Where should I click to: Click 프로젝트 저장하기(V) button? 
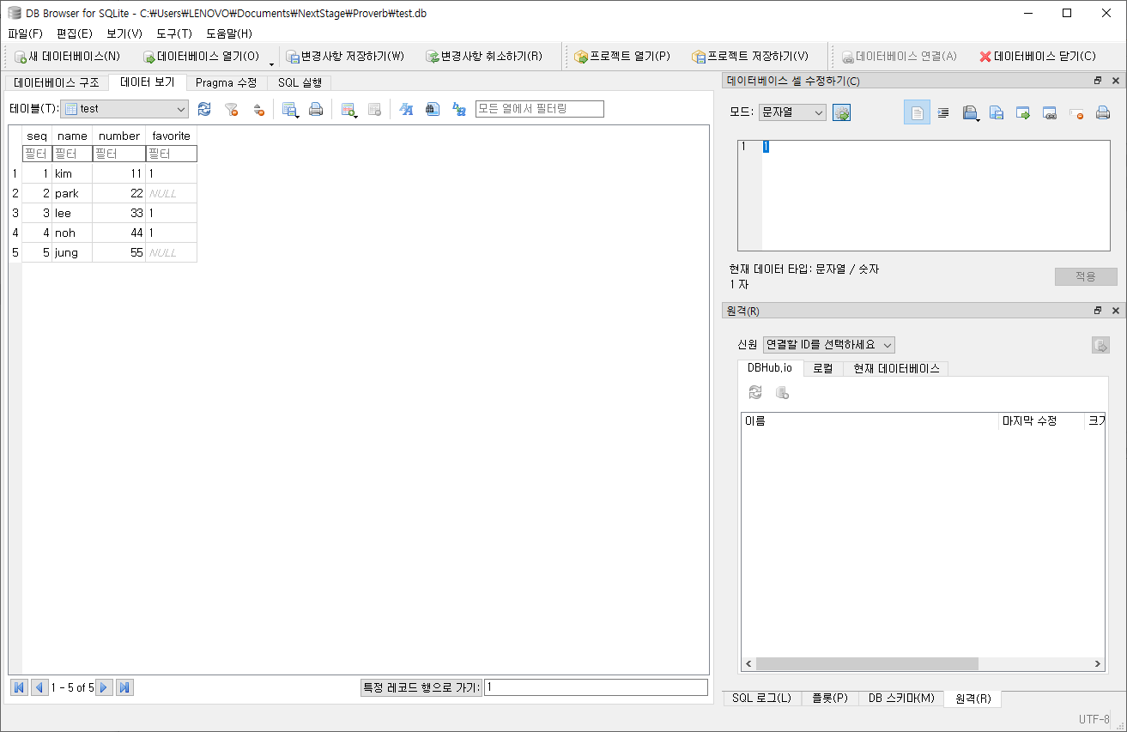(750, 57)
